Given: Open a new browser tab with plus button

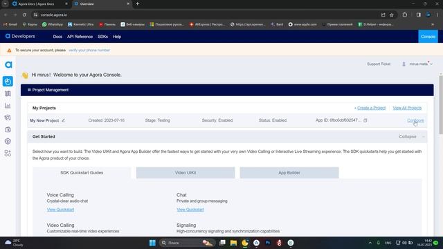Looking at the screenshot, I should 137,3.
